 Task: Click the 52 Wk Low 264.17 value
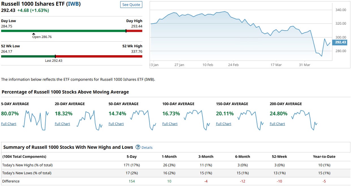coord(7,52)
